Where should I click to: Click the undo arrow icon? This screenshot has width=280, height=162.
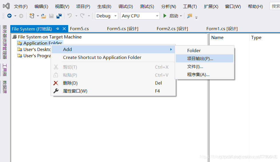(70, 16)
